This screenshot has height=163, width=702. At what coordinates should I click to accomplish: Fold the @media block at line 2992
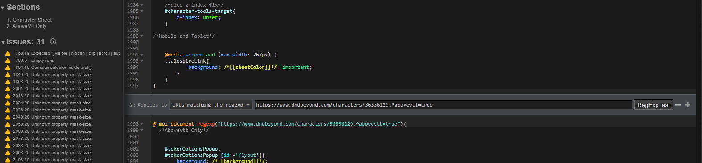pos(142,55)
